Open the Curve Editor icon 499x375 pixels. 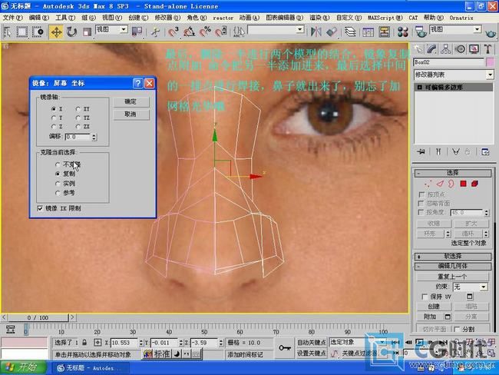tap(368, 32)
